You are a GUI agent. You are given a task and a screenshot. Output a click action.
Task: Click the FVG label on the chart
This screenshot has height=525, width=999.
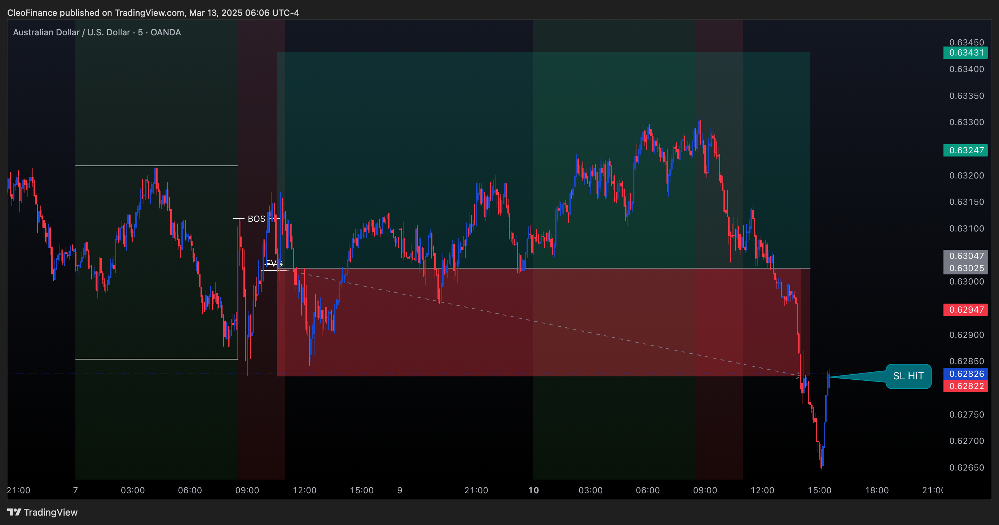pyautogui.click(x=274, y=264)
